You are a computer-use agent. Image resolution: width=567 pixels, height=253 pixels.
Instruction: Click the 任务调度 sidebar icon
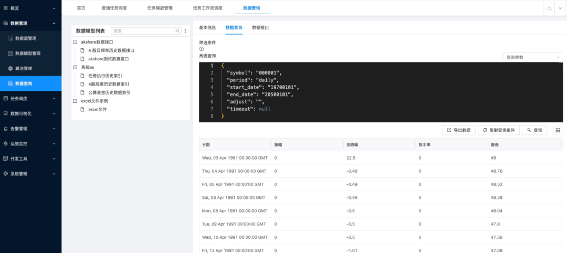click(x=5, y=98)
